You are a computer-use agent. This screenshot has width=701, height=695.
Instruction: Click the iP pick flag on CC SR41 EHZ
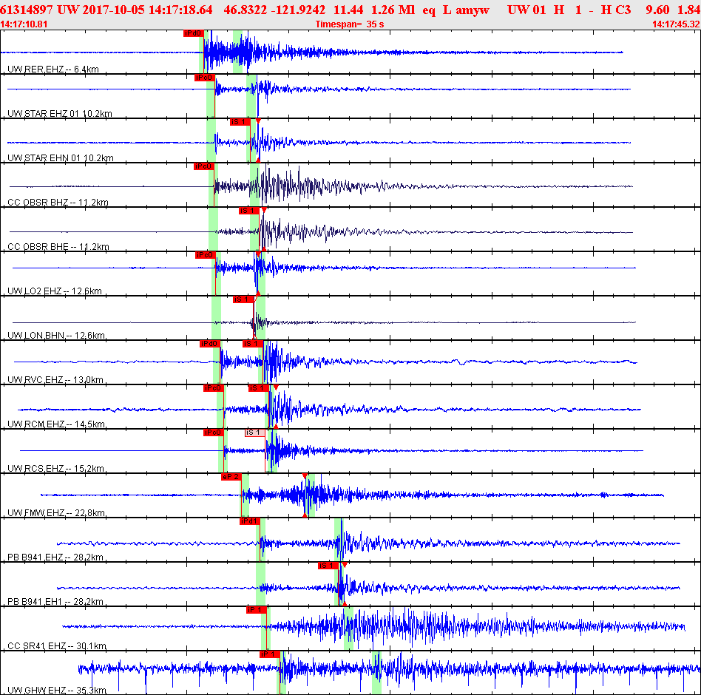255,610
